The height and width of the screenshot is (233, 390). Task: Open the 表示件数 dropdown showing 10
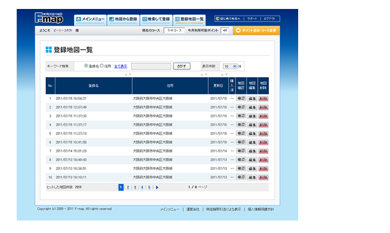point(230,66)
